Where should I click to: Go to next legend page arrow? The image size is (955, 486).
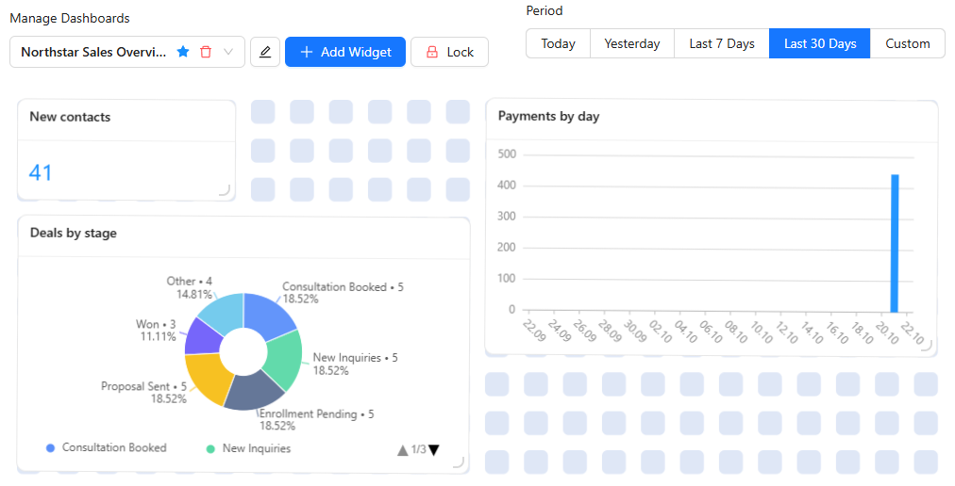(434, 450)
